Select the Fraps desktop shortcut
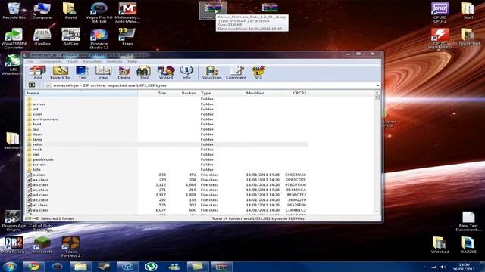This screenshot has height=272, width=485. pyautogui.click(x=127, y=36)
